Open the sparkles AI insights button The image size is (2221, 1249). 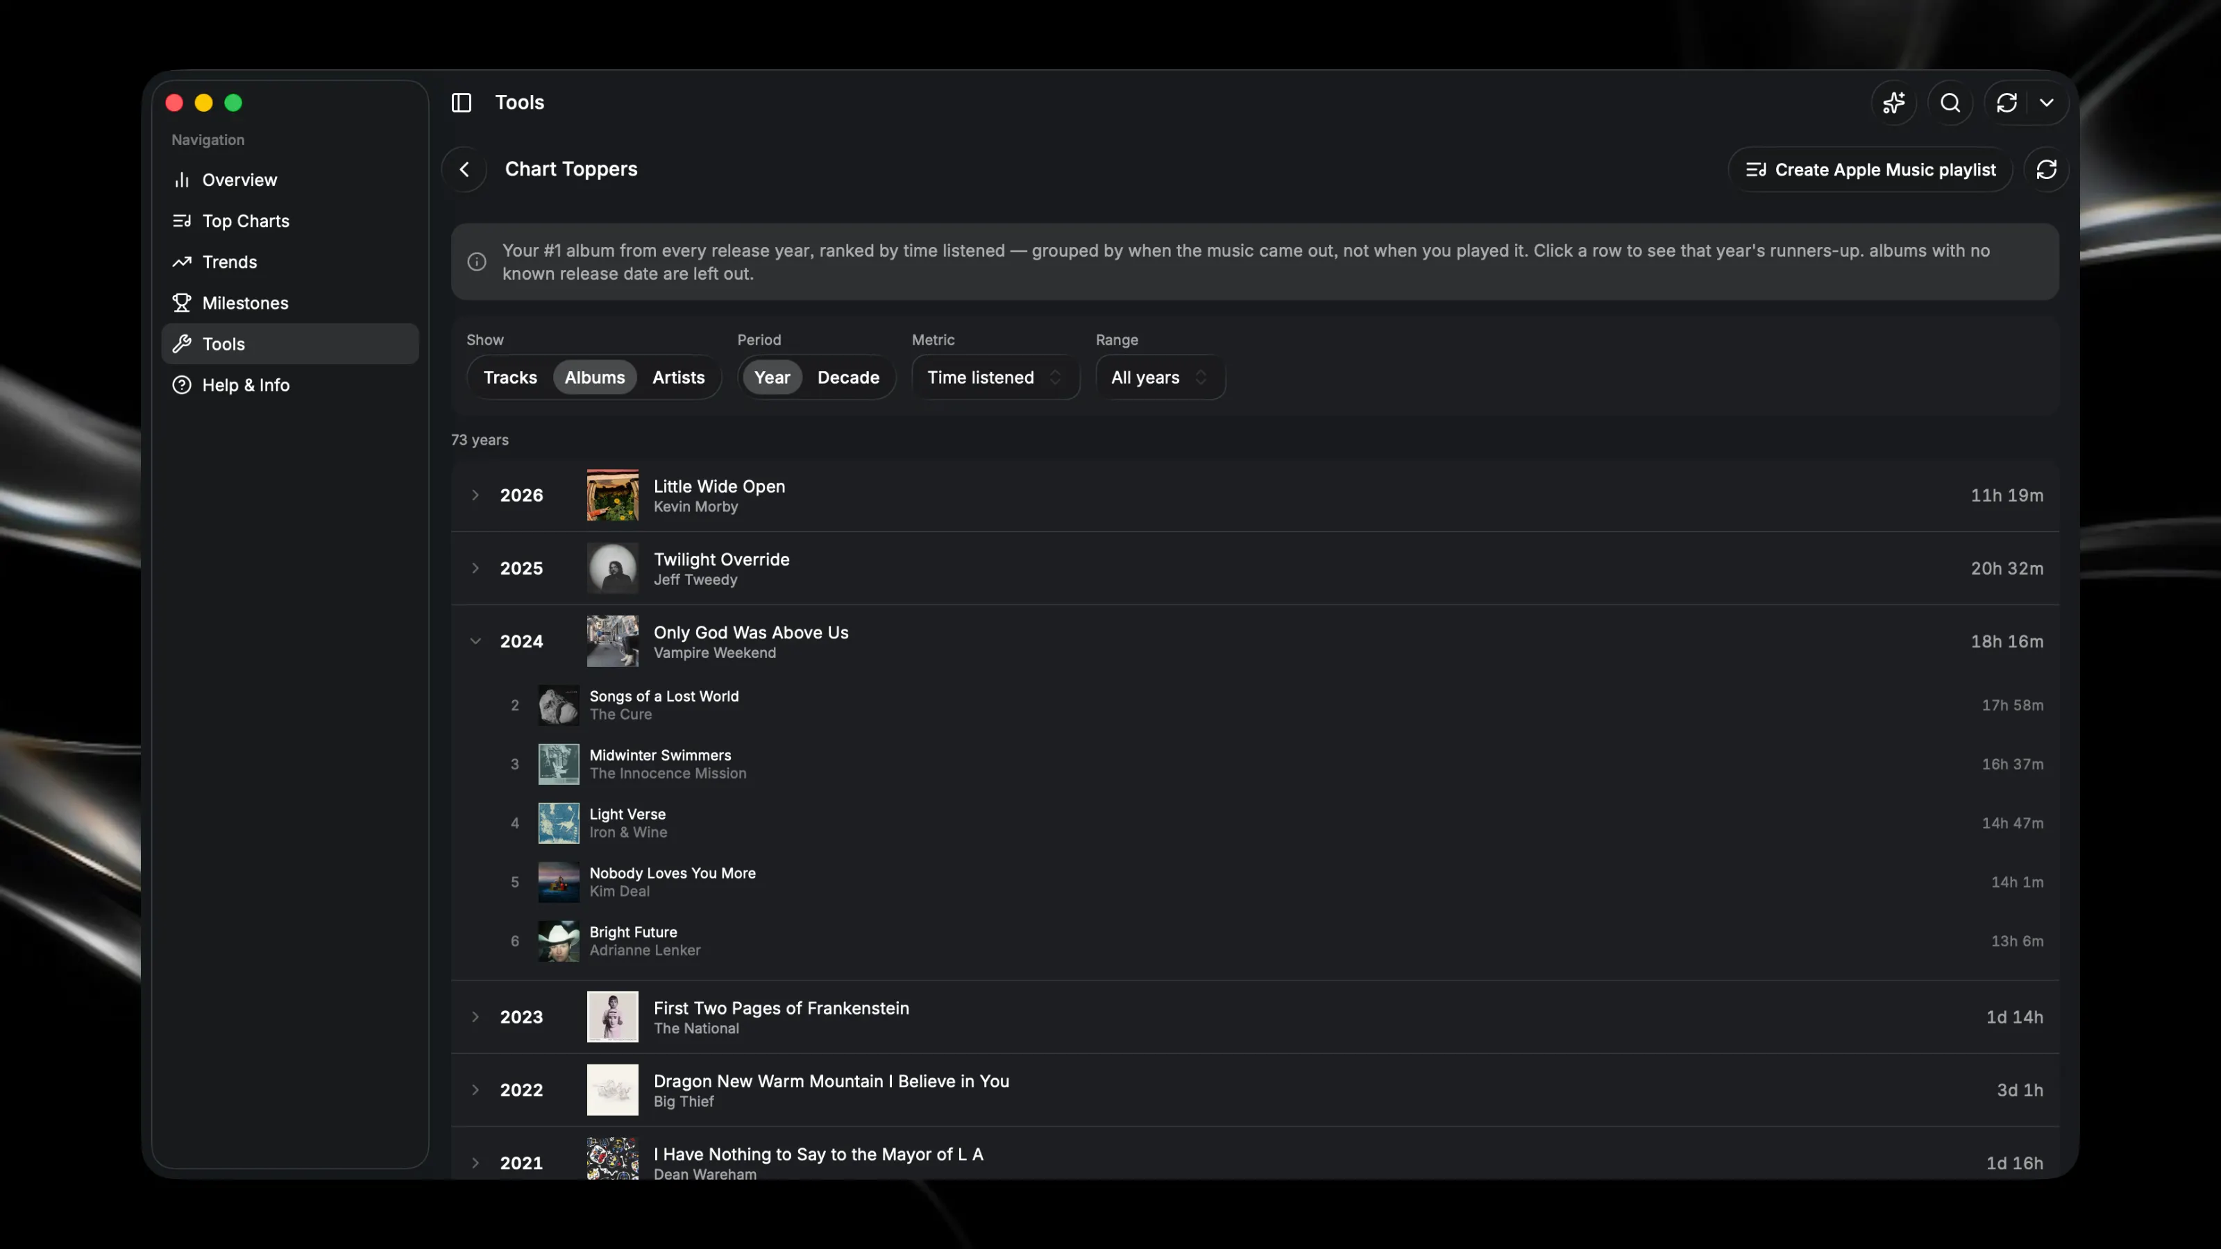coord(1893,103)
